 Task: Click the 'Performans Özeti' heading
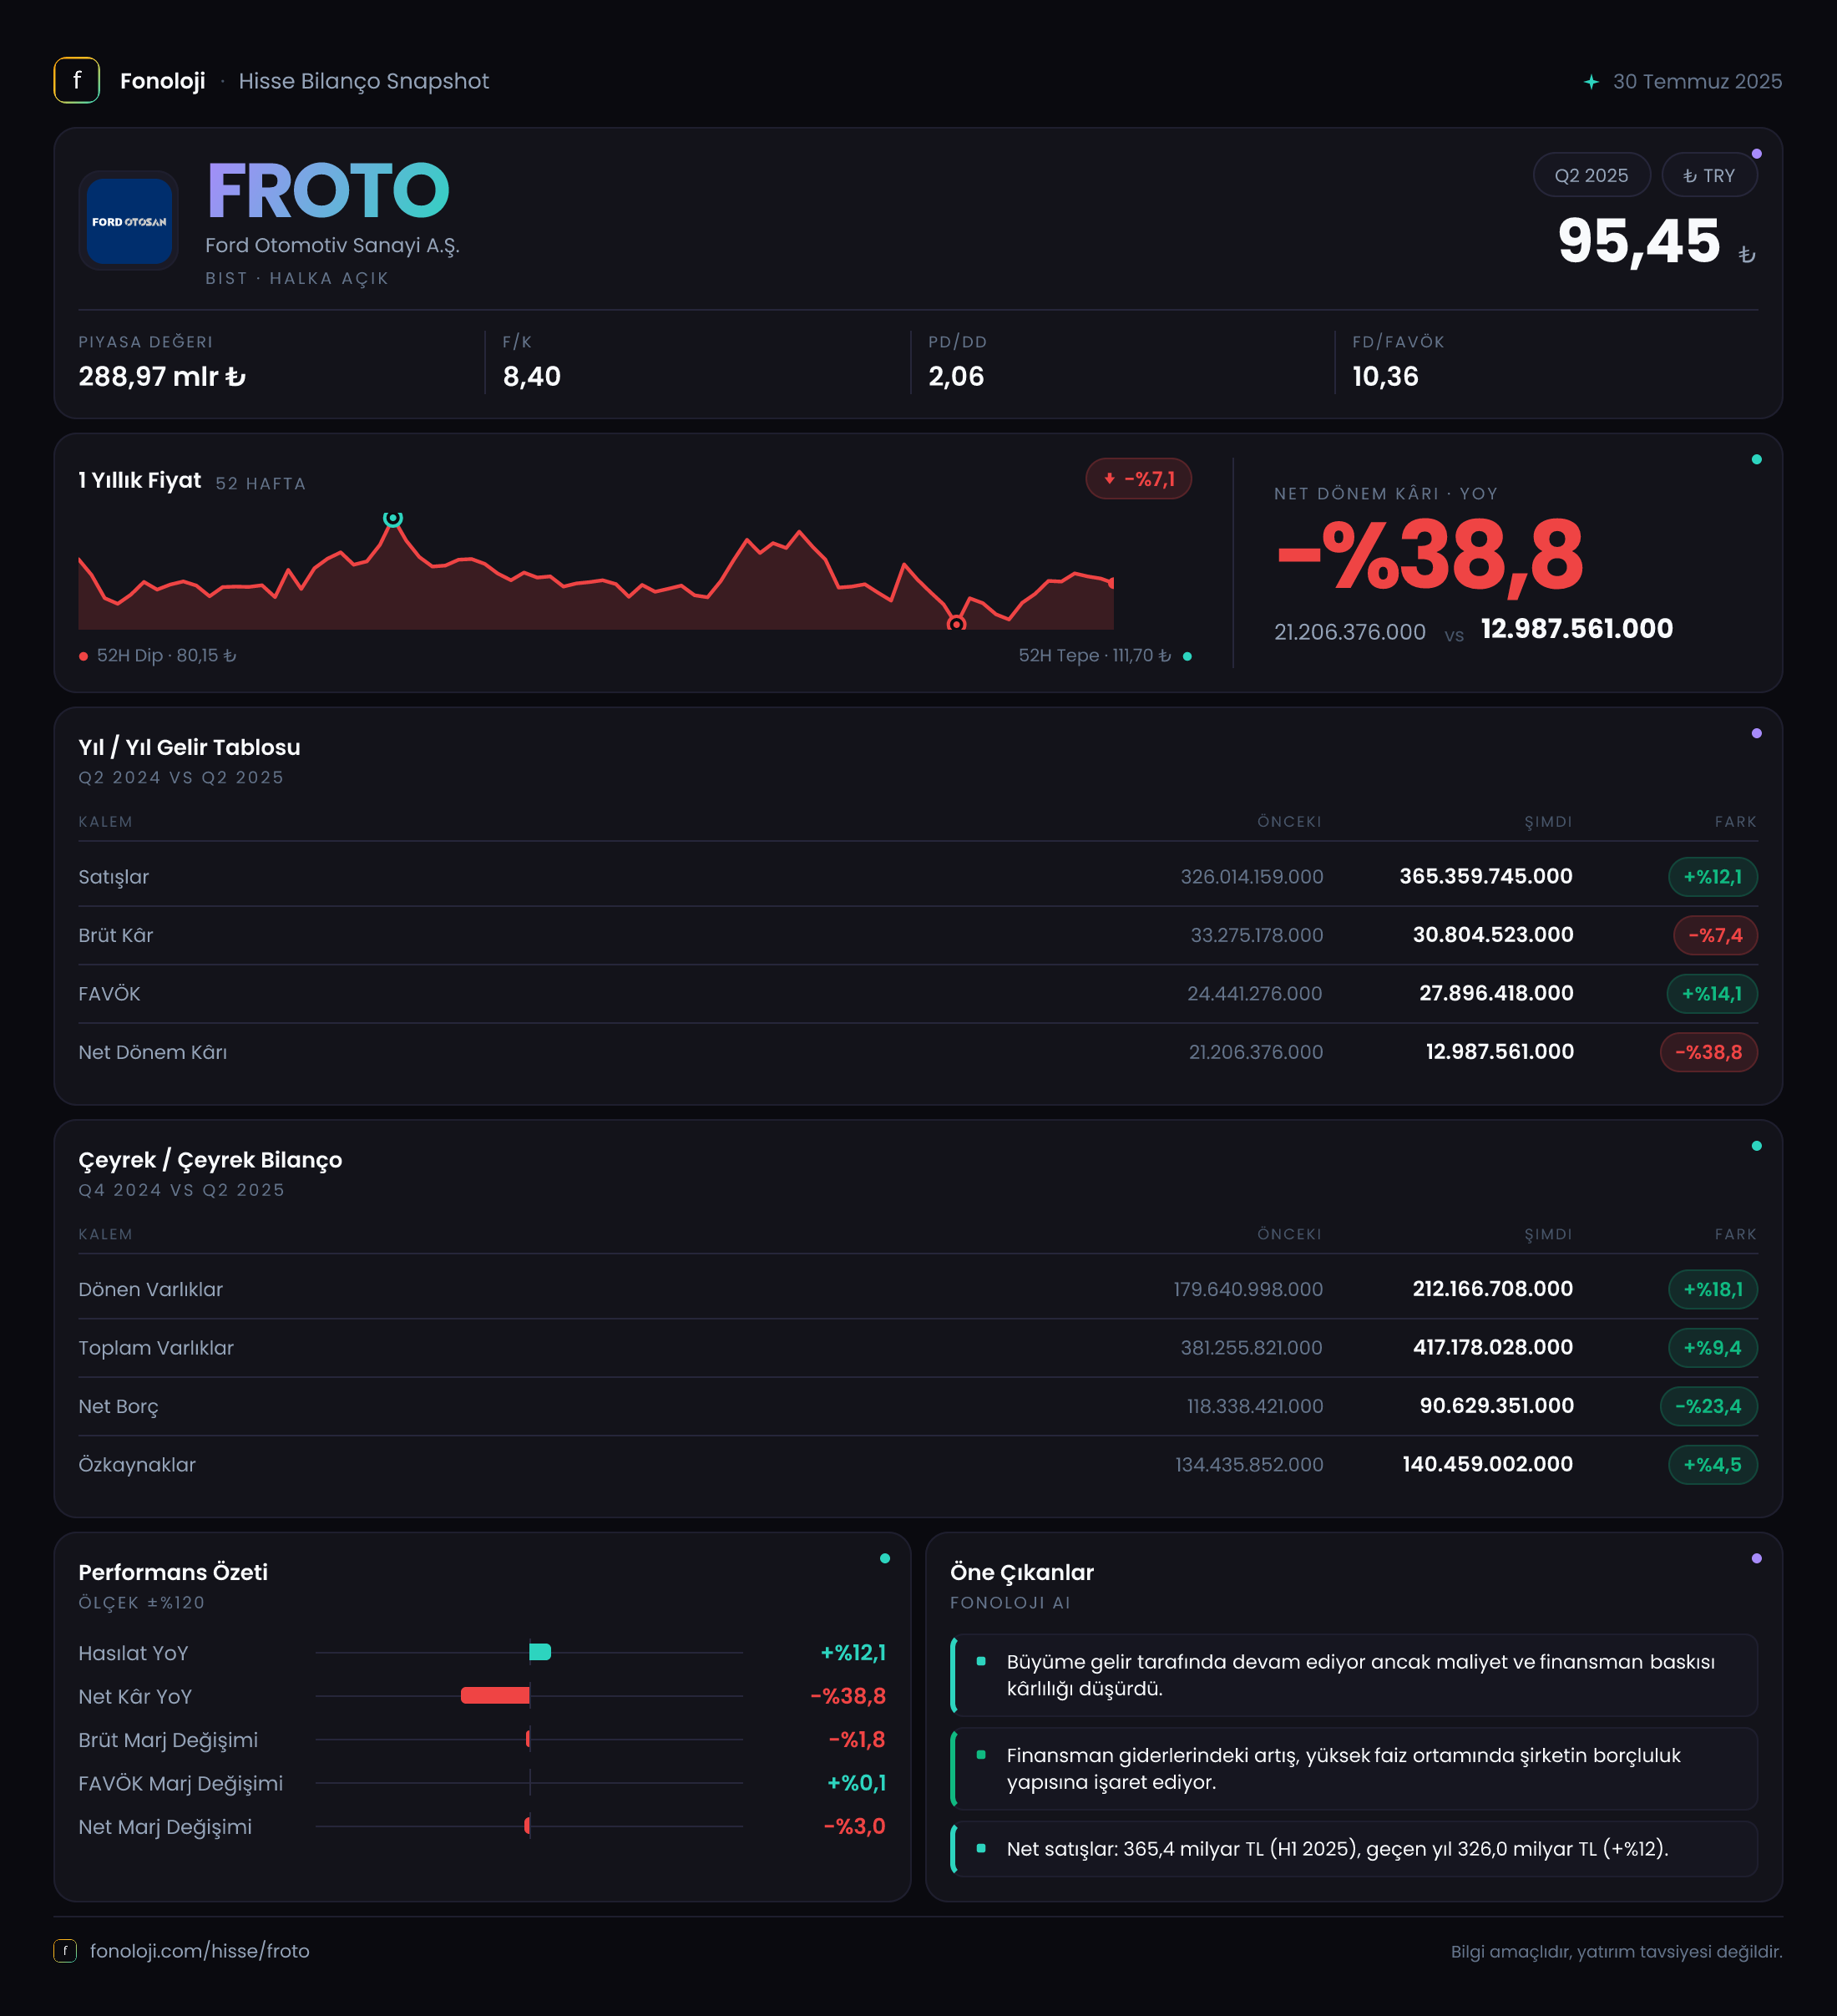click(173, 1572)
